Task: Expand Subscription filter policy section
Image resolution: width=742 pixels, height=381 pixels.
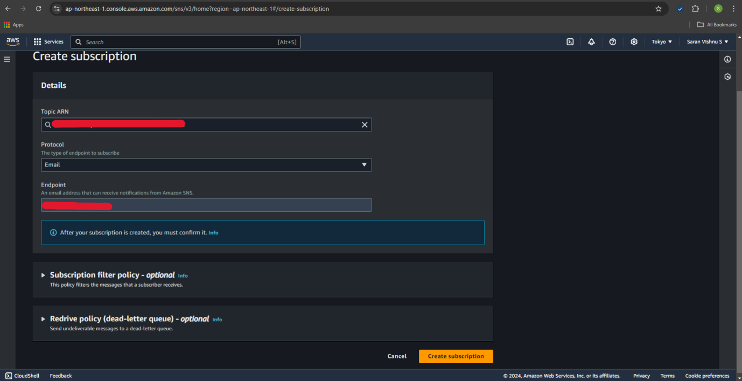Action: coord(44,275)
